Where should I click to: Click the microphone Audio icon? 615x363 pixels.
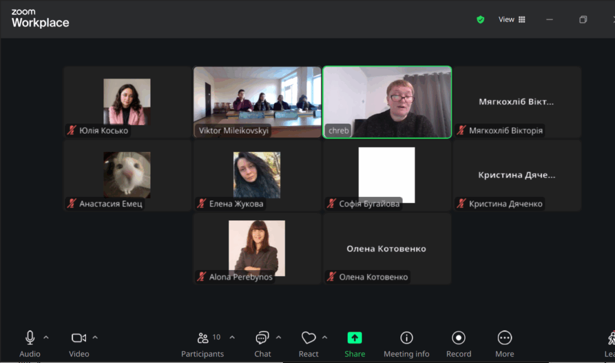[x=29, y=338]
